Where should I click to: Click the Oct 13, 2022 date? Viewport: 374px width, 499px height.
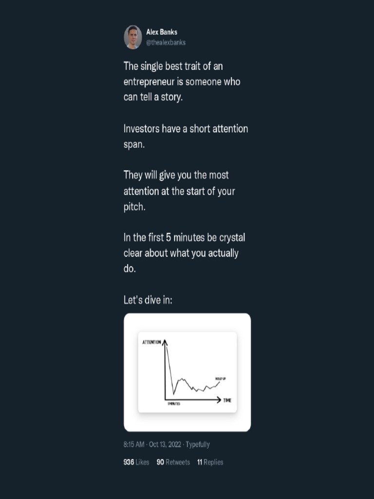[x=165, y=444]
